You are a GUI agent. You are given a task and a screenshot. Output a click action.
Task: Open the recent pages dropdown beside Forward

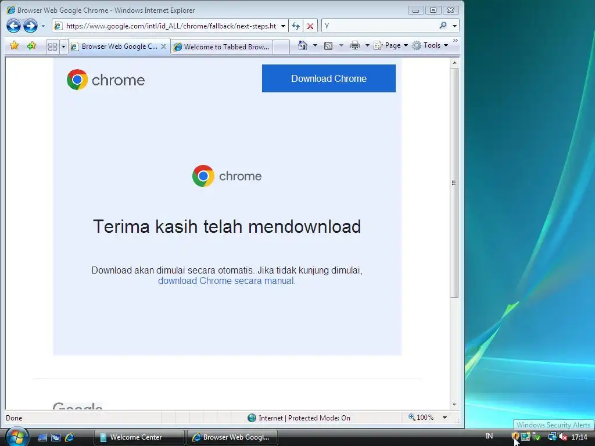click(43, 26)
